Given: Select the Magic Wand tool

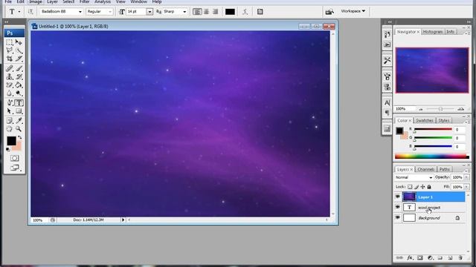Looking at the screenshot, I should (19, 50).
